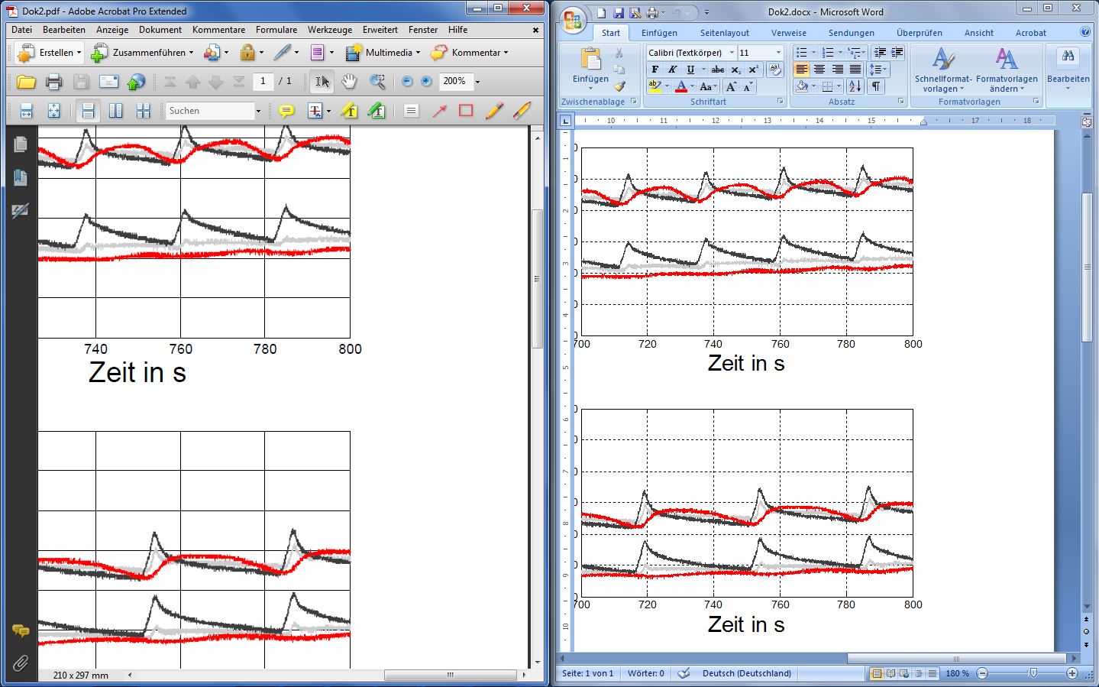Screen dimensions: 1099x687
Task: Toggle bold formatting in Word
Action: tap(655, 70)
